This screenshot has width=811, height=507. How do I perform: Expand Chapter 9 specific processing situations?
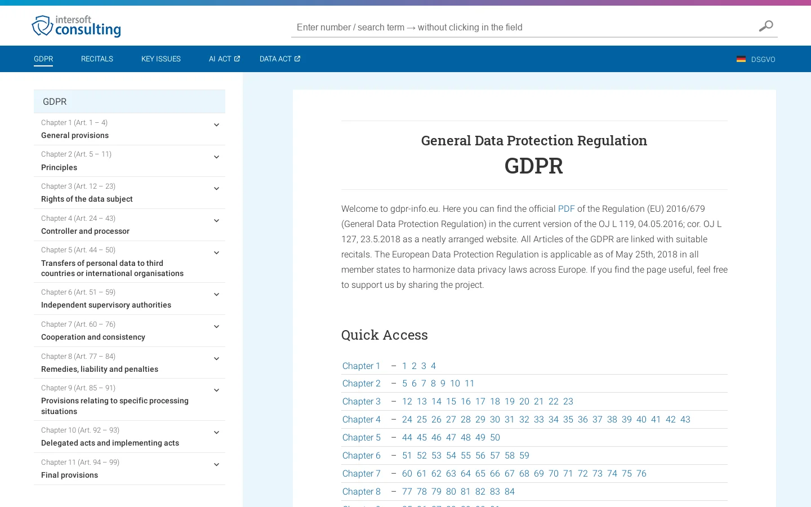[216, 390]
